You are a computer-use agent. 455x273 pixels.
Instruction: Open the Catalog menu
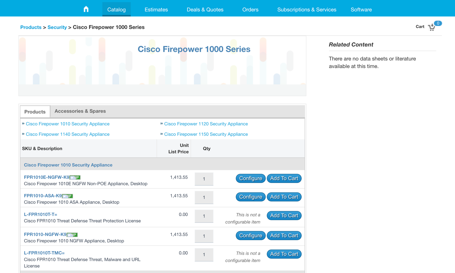pyautogui.click(x=116, y=10)
